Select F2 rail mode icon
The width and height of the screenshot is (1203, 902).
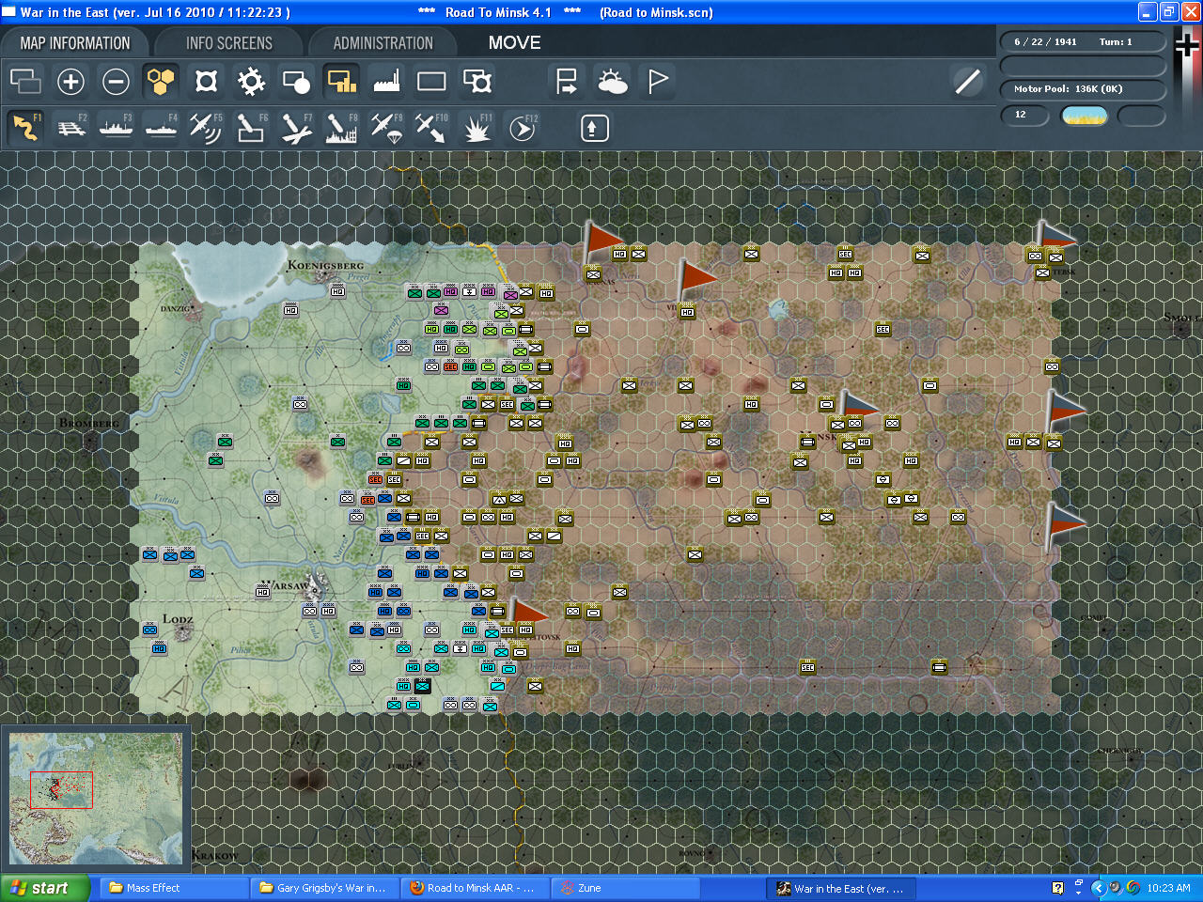coord(70,128)
